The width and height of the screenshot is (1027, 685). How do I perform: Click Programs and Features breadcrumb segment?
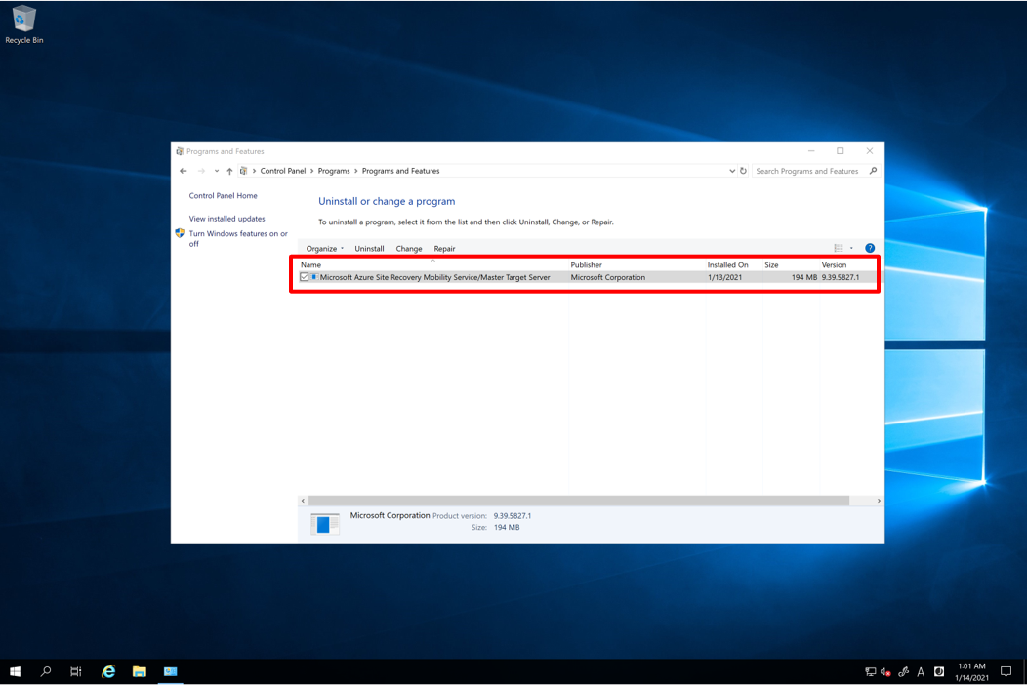point(401,171)
